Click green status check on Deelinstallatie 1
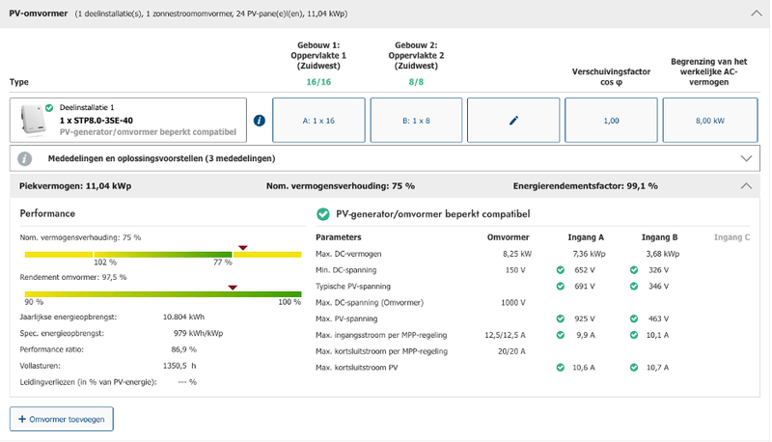The width and height of the screenshot is (772, 442). 49,108
